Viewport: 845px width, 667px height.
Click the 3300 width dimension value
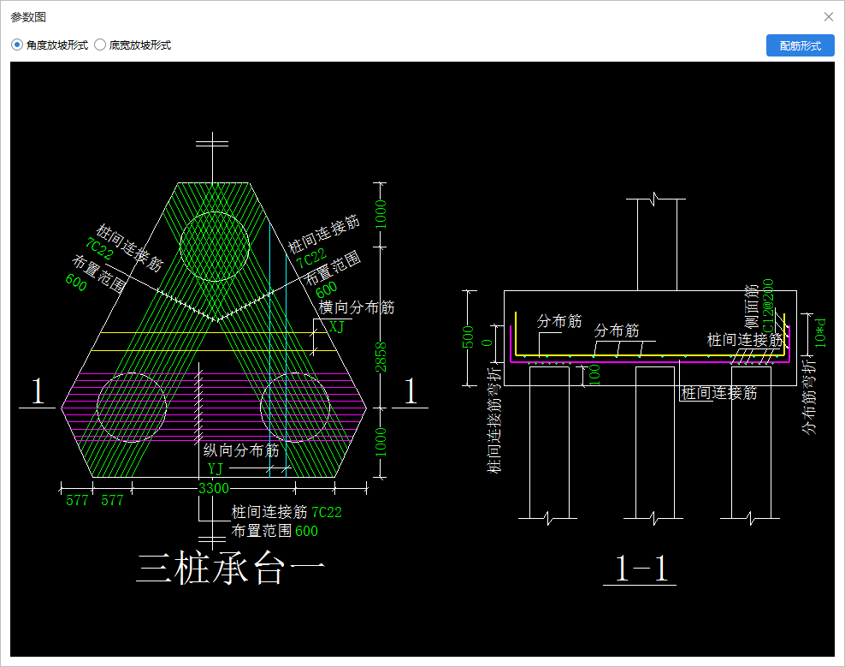point(214,488)
